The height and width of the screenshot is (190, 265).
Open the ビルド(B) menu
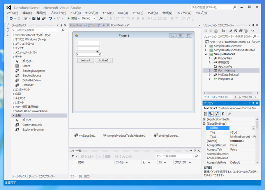[x=76, y=13]
